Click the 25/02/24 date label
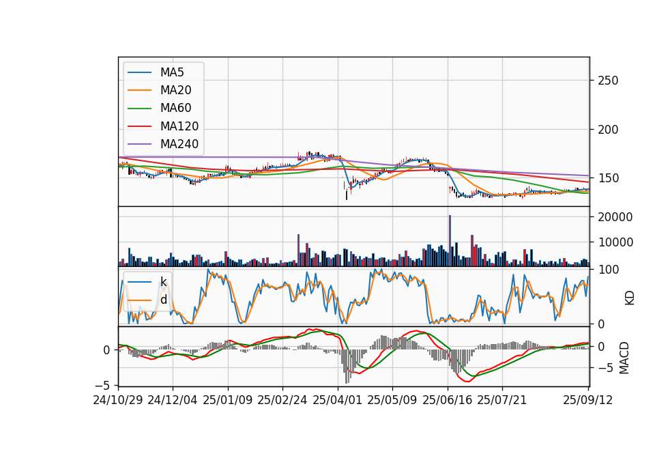 coord(282,400)
